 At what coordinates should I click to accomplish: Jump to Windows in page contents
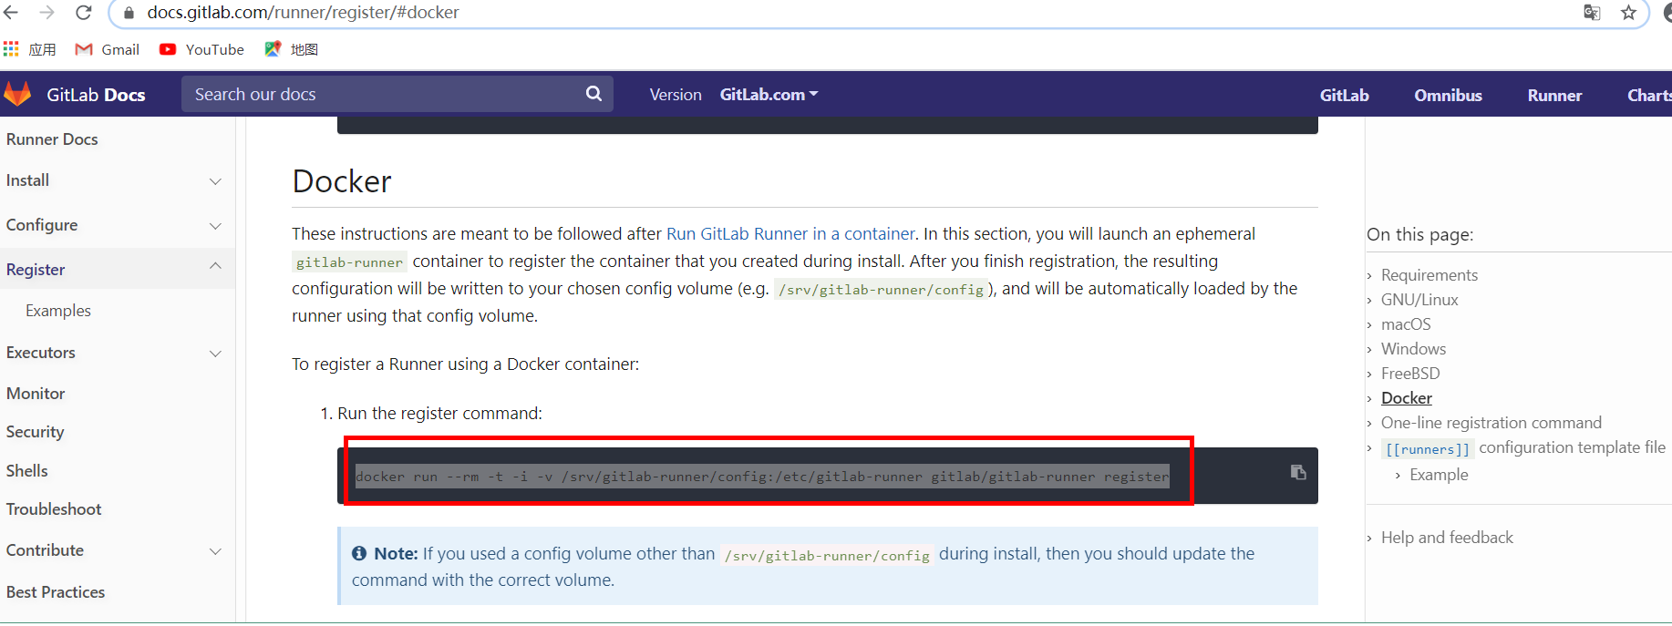1413,349
